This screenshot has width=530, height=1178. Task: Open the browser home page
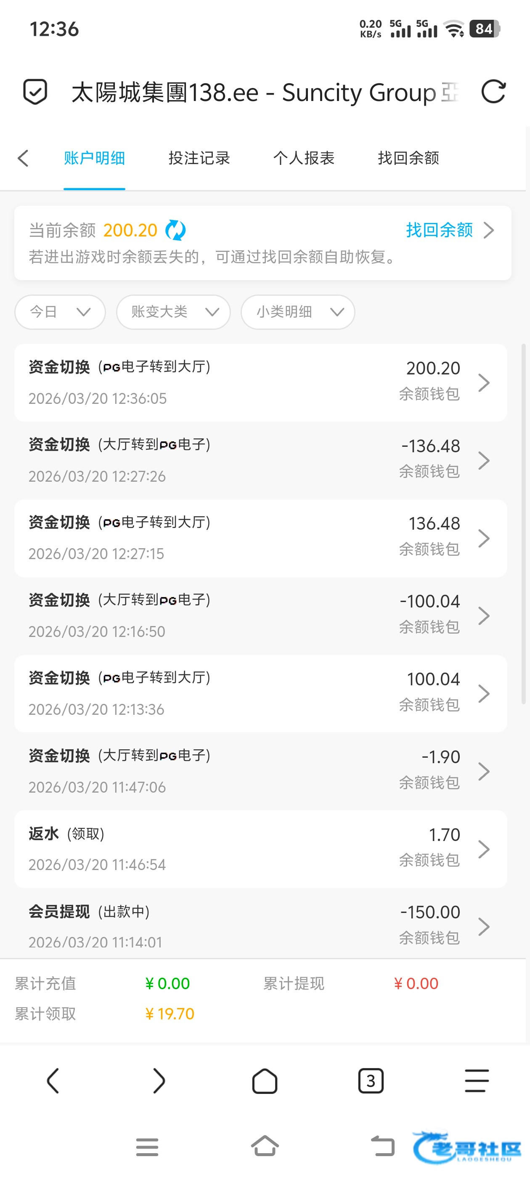(x=264, y=1081)
